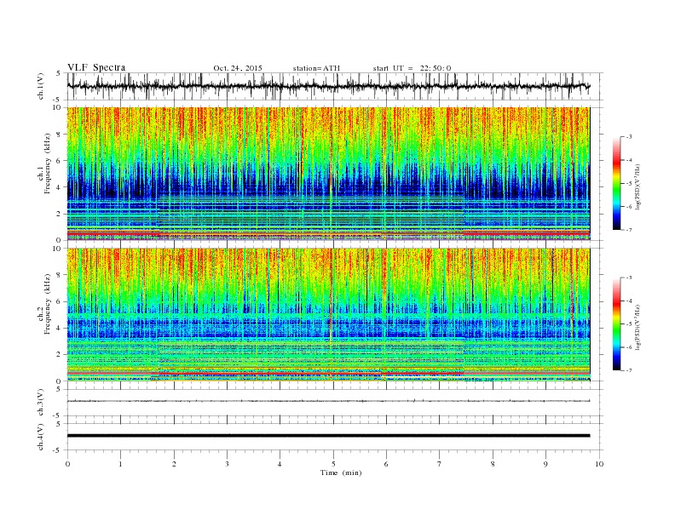
Task: Click the "ch.1(V)" waveform axis label
Action: tap(41, 86)
